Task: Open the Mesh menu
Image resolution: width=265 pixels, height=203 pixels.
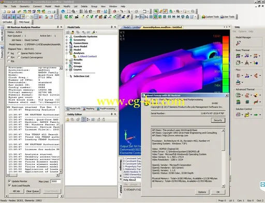Action: (57, 6)
